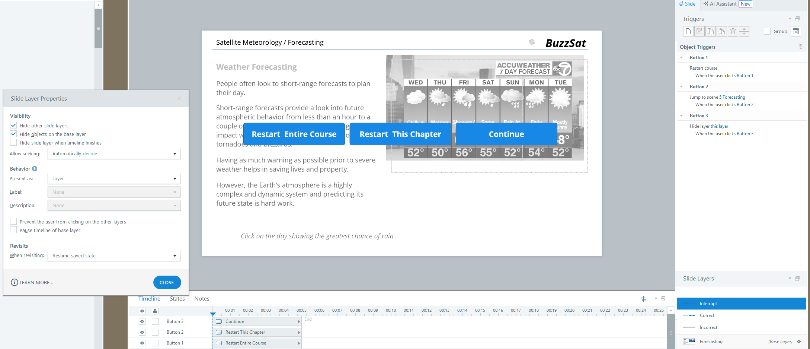Enable Hide slide layer when timeline finishes
The height and width of the screenshot is (349, 810).
click(13, 143)
